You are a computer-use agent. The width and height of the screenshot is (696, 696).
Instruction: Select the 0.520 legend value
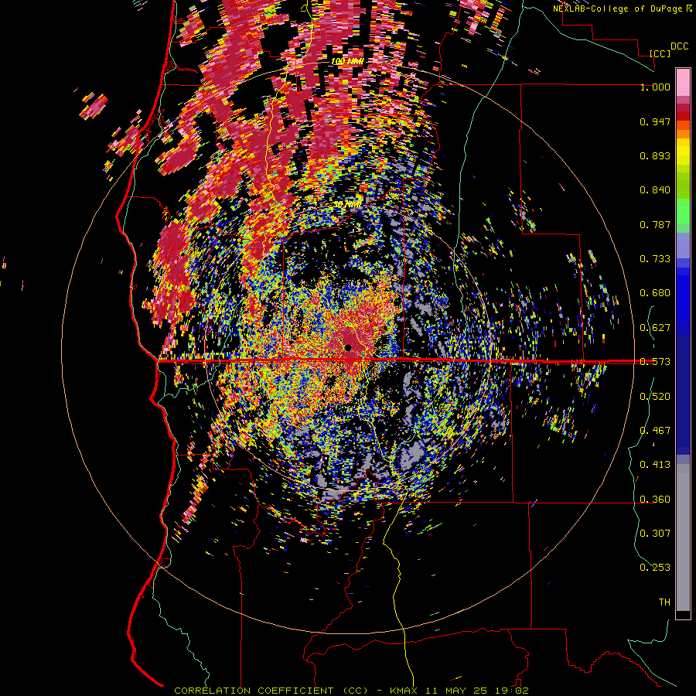pyautogui.click(x=655, y=397)
